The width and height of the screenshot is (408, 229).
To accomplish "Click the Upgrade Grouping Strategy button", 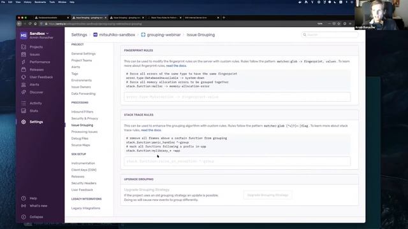I will point(268,195).
